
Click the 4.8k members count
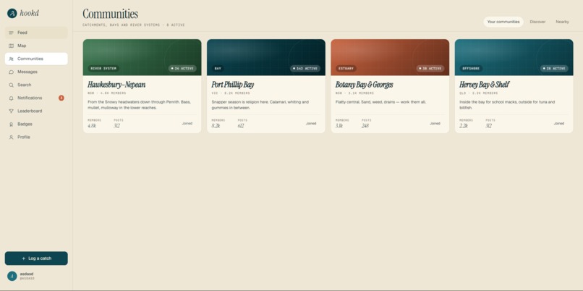coord(92,126)
